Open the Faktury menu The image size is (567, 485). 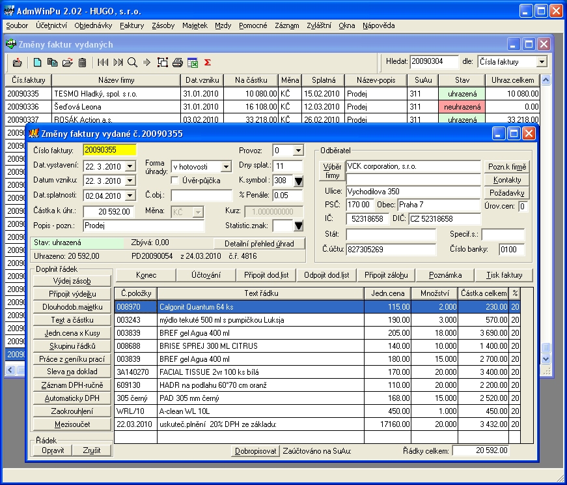pyautogui.click(x=131, y=25)
